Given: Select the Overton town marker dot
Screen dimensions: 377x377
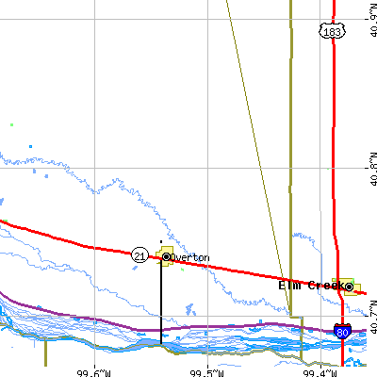Looking at the screenshot, I should pyautogui.click(x=166, y=257).
